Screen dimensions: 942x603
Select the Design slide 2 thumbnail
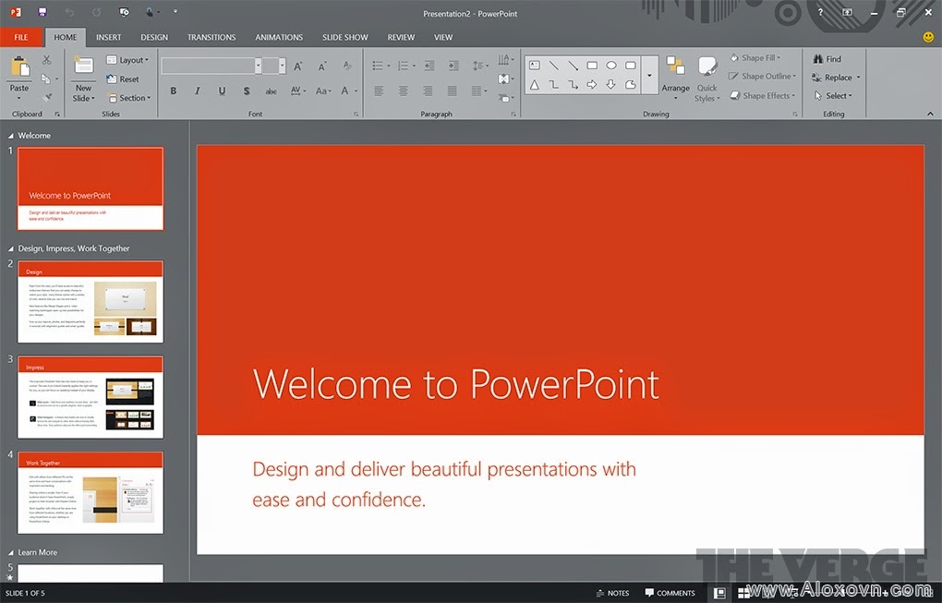(x=91, y=301)
